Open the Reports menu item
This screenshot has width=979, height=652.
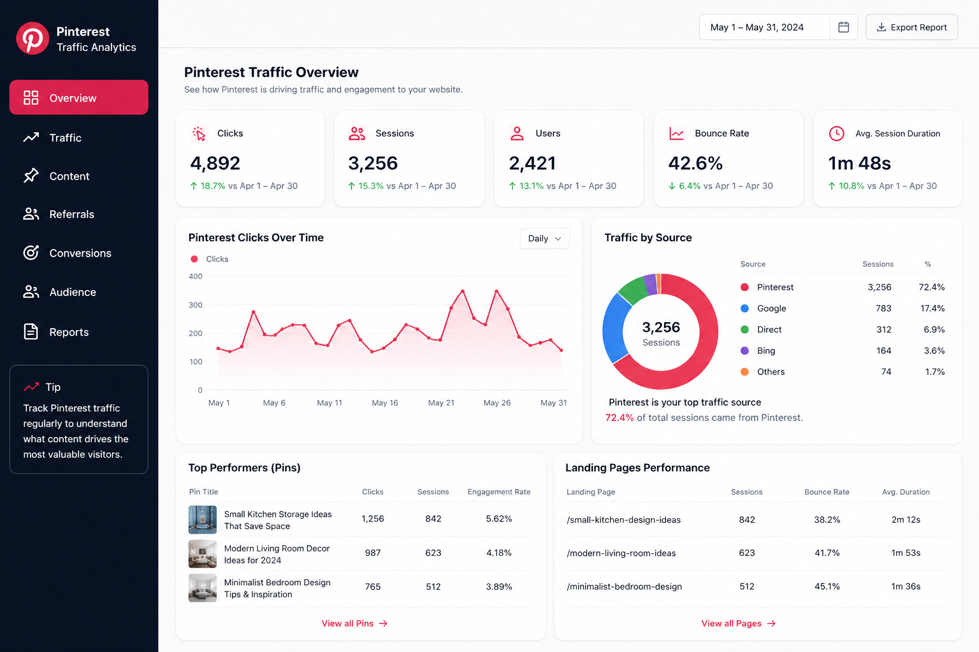tap(79, 332)
